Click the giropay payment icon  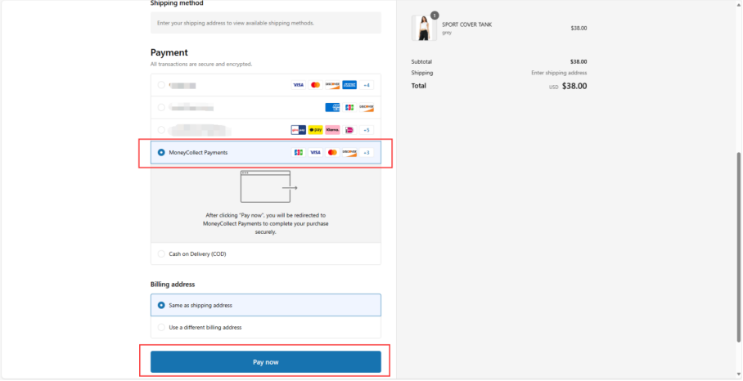pos(298,129)
